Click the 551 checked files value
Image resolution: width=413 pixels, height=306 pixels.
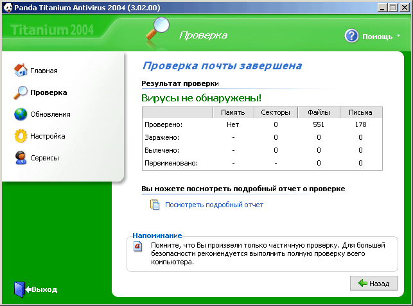319,124
